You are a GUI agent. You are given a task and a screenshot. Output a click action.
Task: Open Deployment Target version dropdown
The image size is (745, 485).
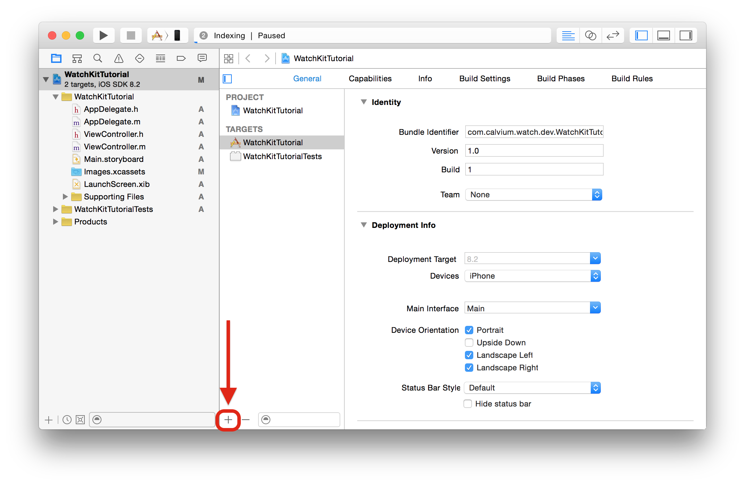tap(595, 258)
